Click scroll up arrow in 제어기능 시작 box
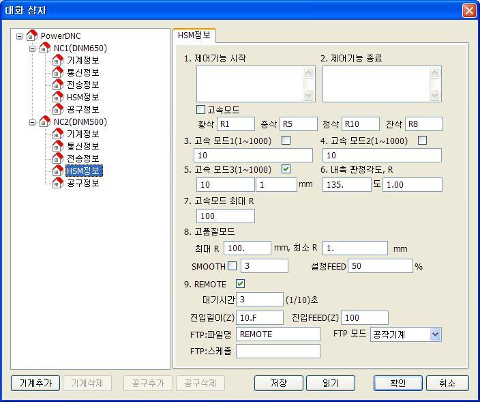 308,73
